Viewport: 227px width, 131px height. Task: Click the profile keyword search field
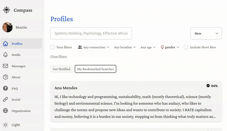[x=91, y=33]
